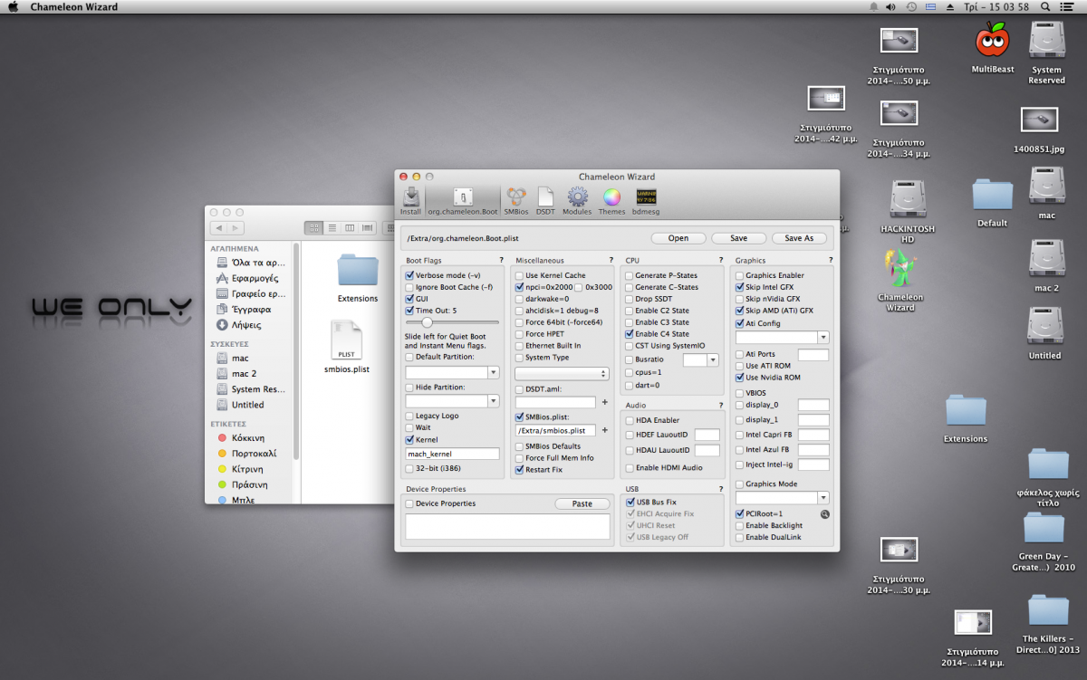Screen dimensions: 1087x680
Task: Toggle the Verbose mode (-v) checkbox
Action: tap(409, 275)
